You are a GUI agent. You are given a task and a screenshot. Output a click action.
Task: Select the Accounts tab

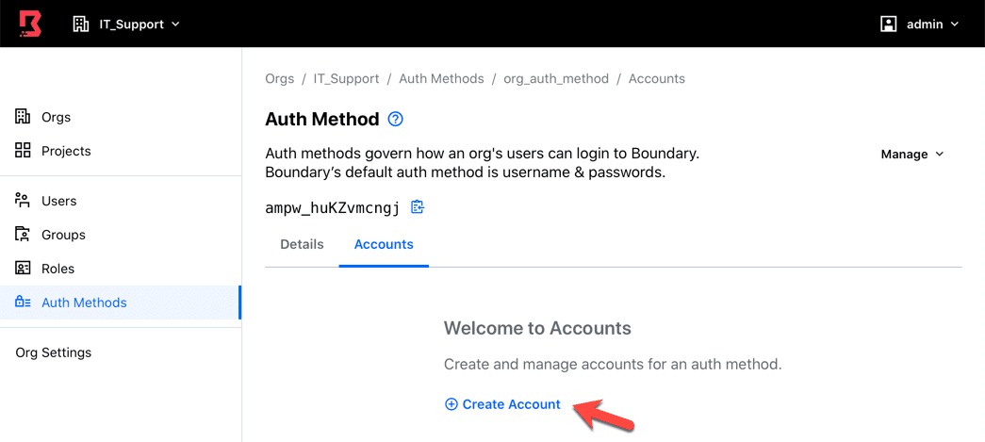click(x=384, y=244)
